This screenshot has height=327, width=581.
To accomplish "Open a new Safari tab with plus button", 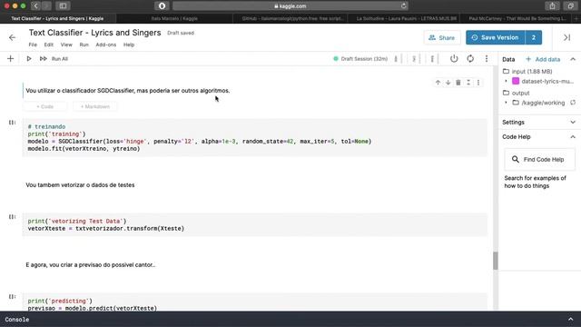I will coord(576,18).
